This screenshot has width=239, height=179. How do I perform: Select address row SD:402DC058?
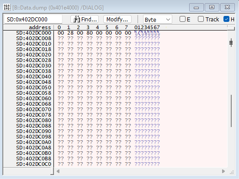(x=34, y=93)
